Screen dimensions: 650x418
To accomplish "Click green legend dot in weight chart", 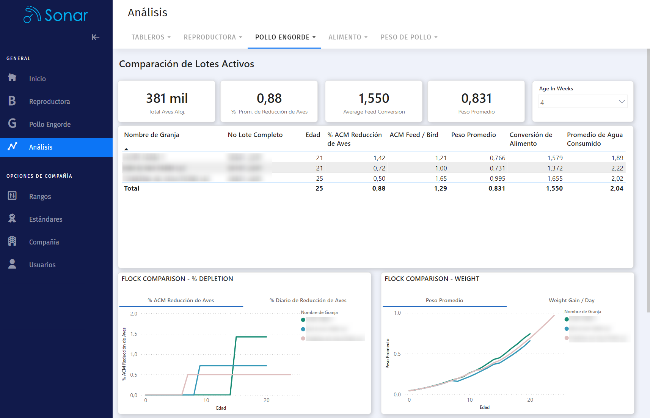I will (567, 319).
